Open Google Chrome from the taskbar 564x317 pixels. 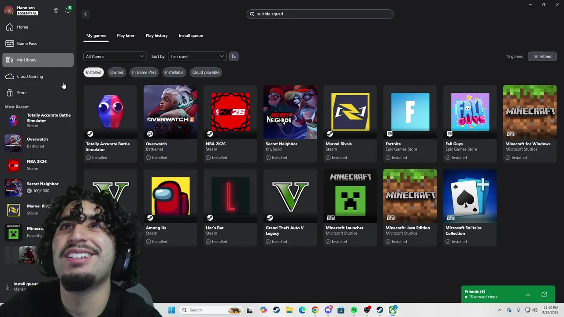click(x=315, y=310)
